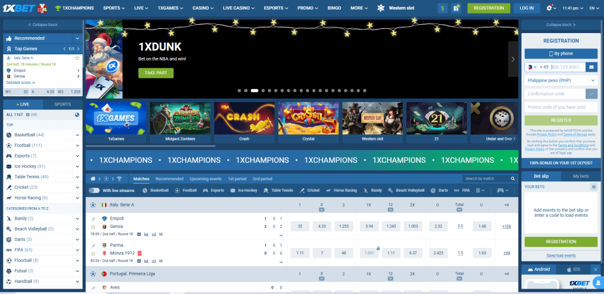The width and height of the screenshot is (604, 294).
Task: Switch to My bets tab
Action: pyautogui.click(x=580, y=176)
